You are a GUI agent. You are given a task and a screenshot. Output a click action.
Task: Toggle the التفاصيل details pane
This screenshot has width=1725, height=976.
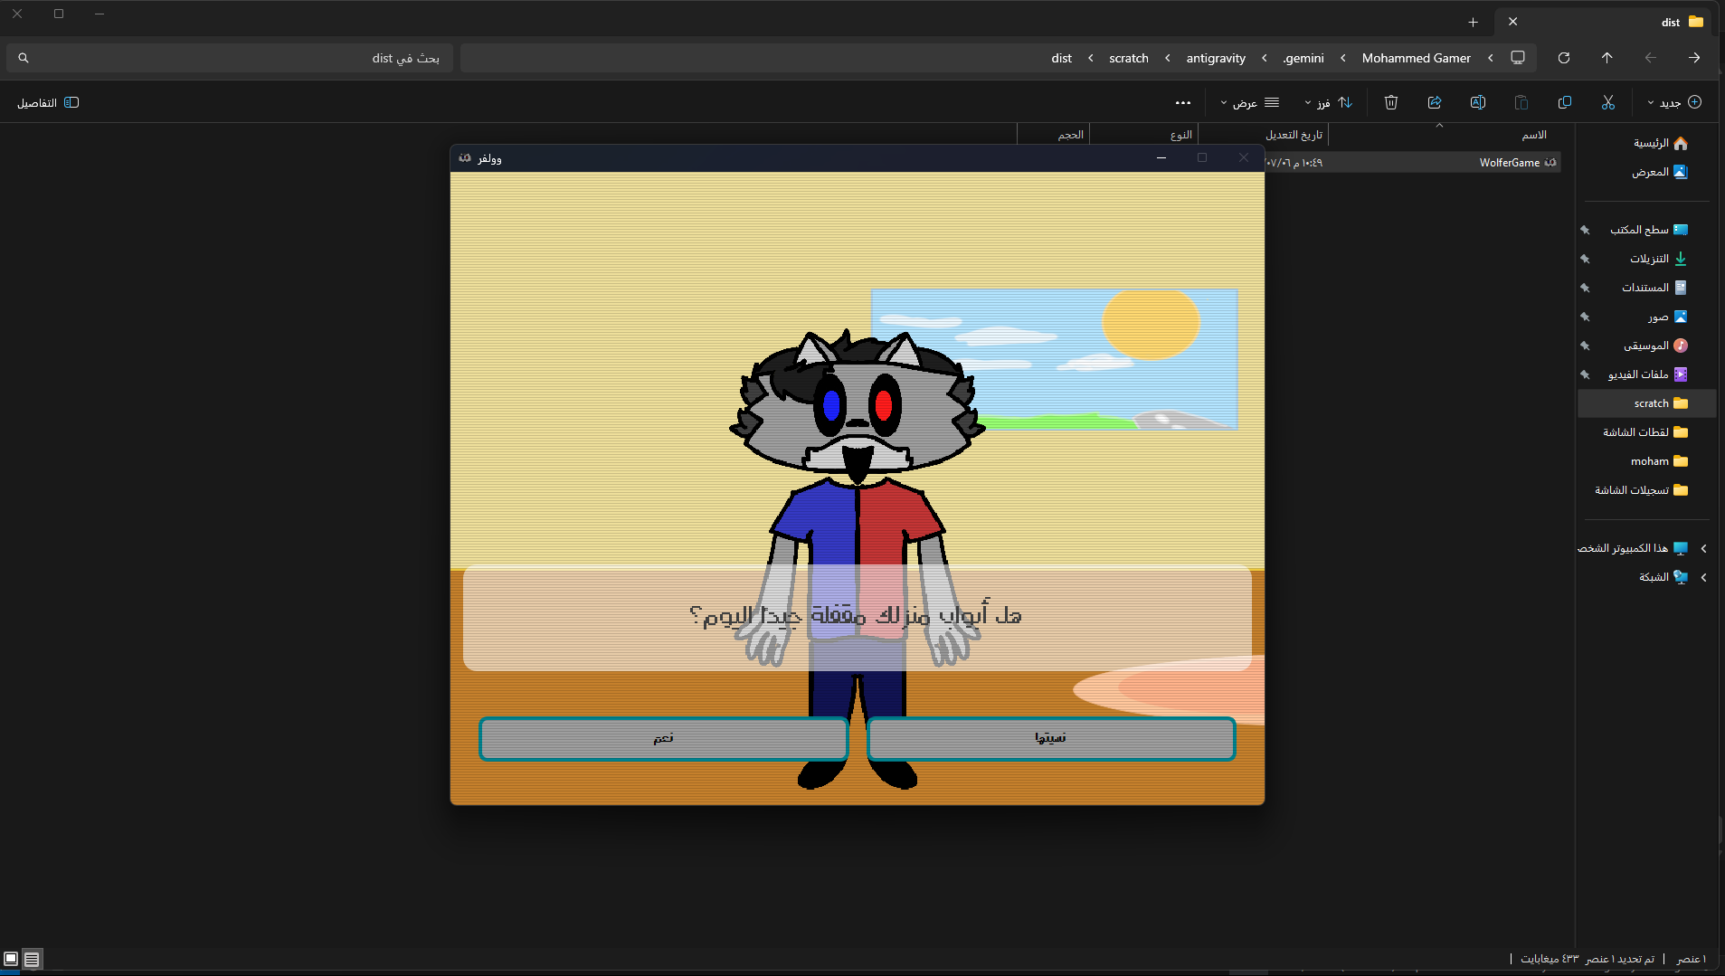[48, 102]
